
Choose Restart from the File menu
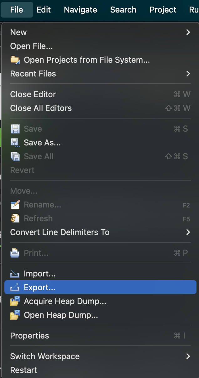coord(23,370)
